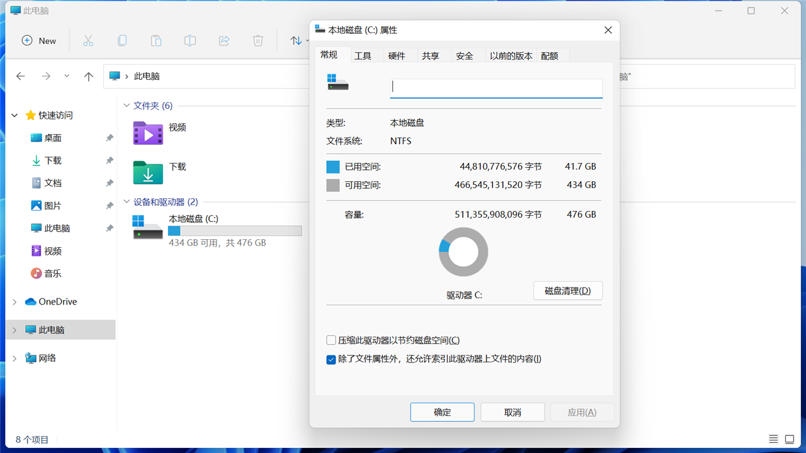
Task: Click the 应用(A) button
Action: tap(582, 412)
